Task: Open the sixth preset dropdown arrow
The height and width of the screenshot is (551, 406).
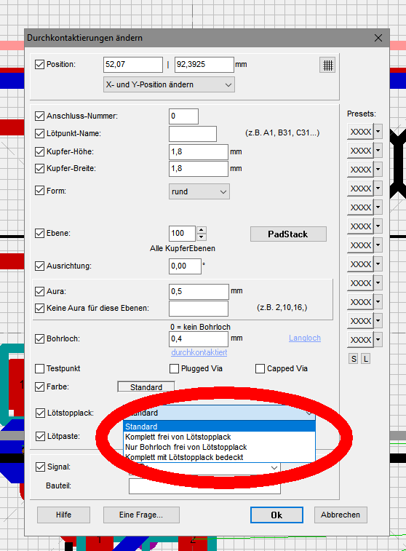Action: pos(378,226)
